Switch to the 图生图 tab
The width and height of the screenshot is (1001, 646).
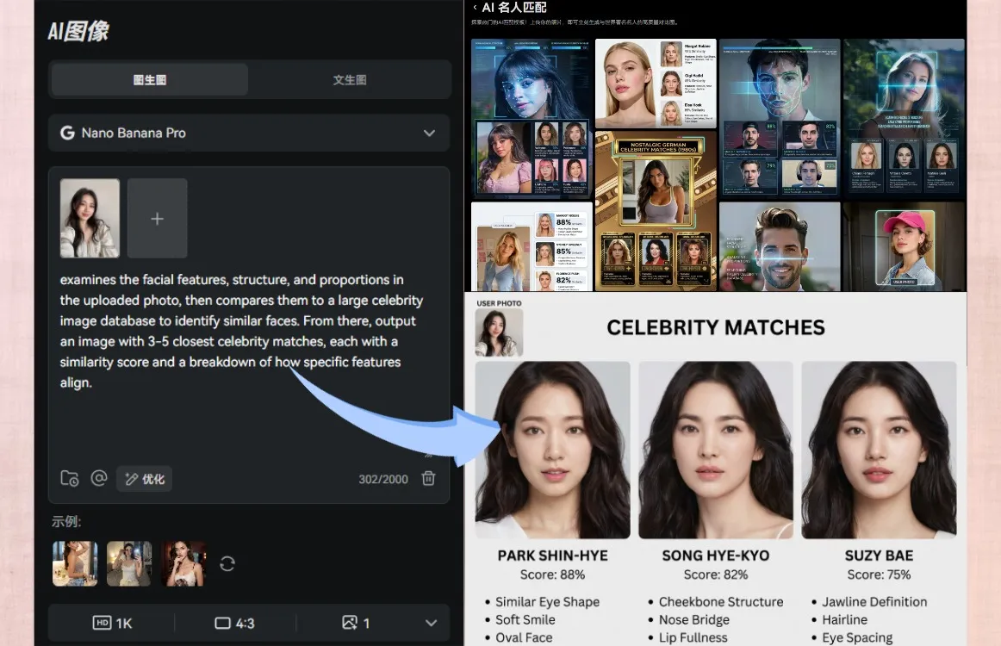[x=149, y=80]
